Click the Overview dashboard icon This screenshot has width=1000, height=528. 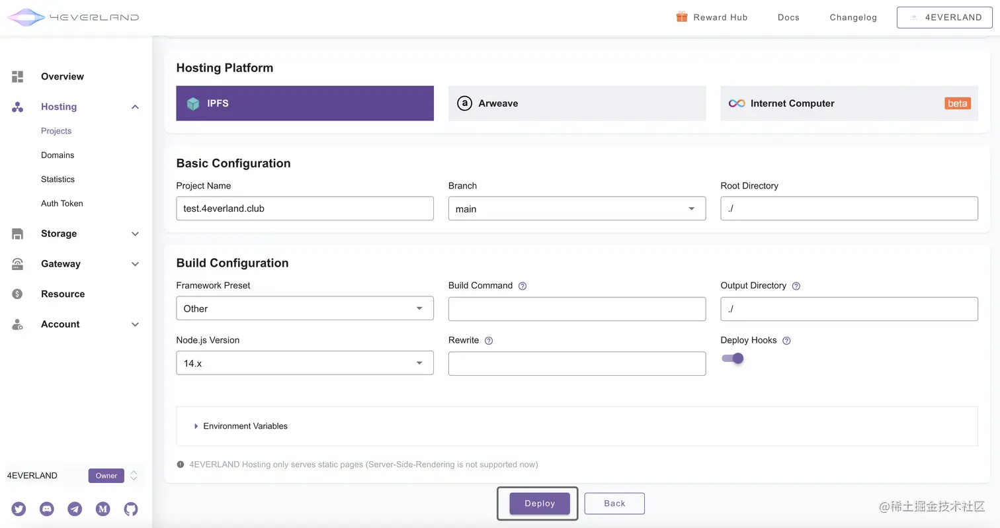pyautogui.click(x=18, y=77)
